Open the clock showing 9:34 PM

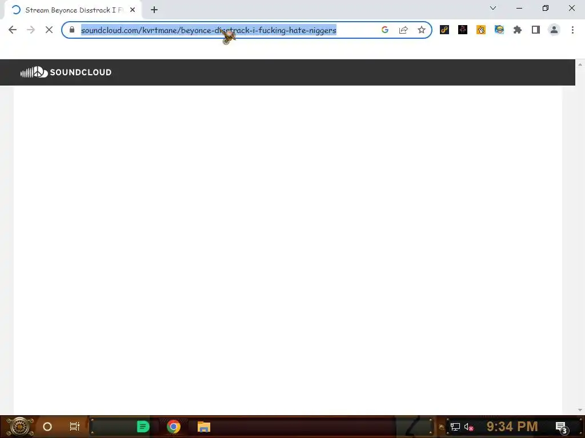pos(512,426)
